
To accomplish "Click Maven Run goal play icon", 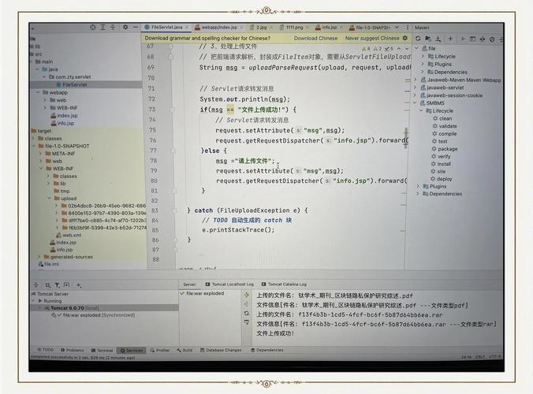I will 462,39.
